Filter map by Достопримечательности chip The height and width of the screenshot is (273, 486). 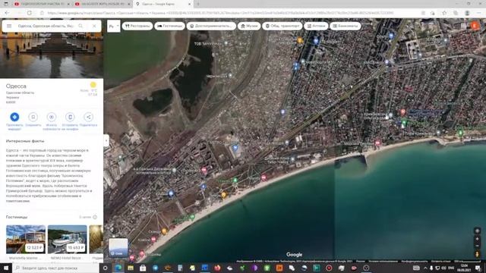point(211,26)
